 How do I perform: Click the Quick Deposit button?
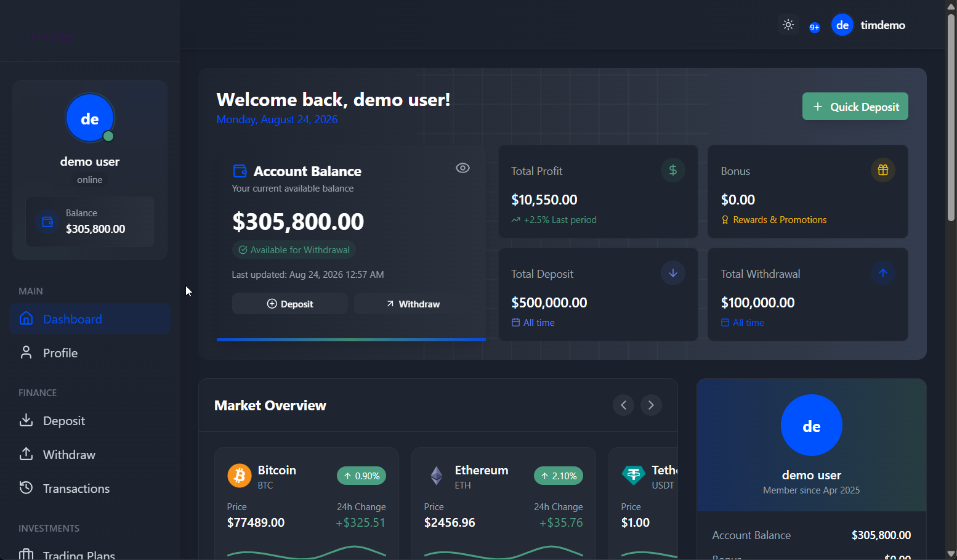pos(855,107)
